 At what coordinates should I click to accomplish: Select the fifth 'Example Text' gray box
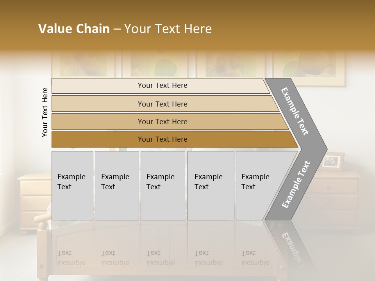pos(258,185)
